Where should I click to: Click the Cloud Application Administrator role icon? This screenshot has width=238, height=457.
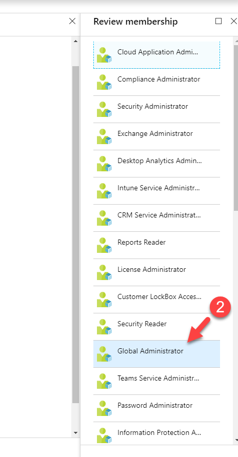point(104,55)
